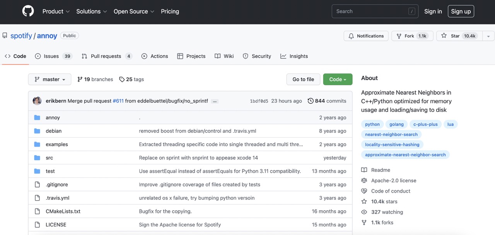Open pull request #611 link
The width and height of the screenshot is (495, 235).
click(x=118, y=101)
